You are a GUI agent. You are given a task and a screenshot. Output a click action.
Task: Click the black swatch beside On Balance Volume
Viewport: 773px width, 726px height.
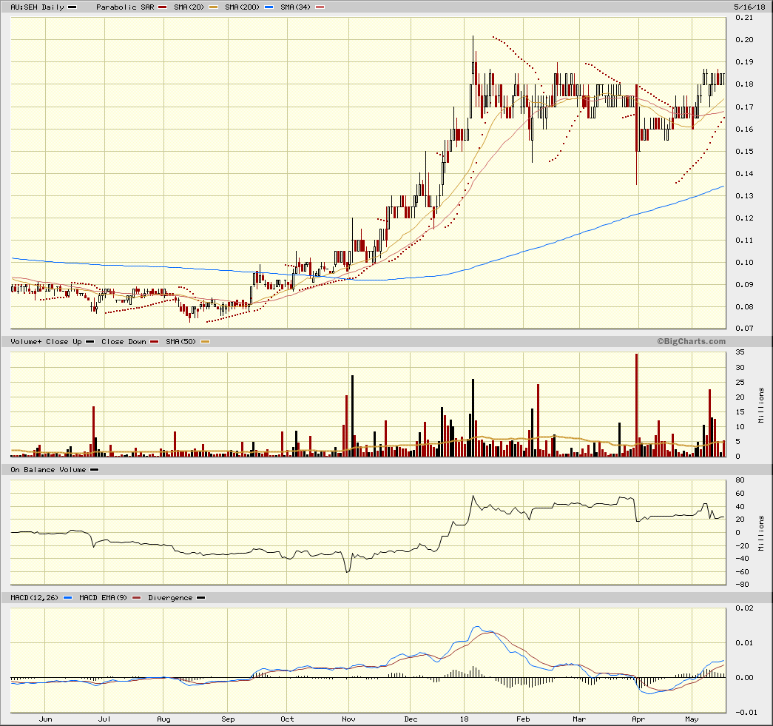94,470
